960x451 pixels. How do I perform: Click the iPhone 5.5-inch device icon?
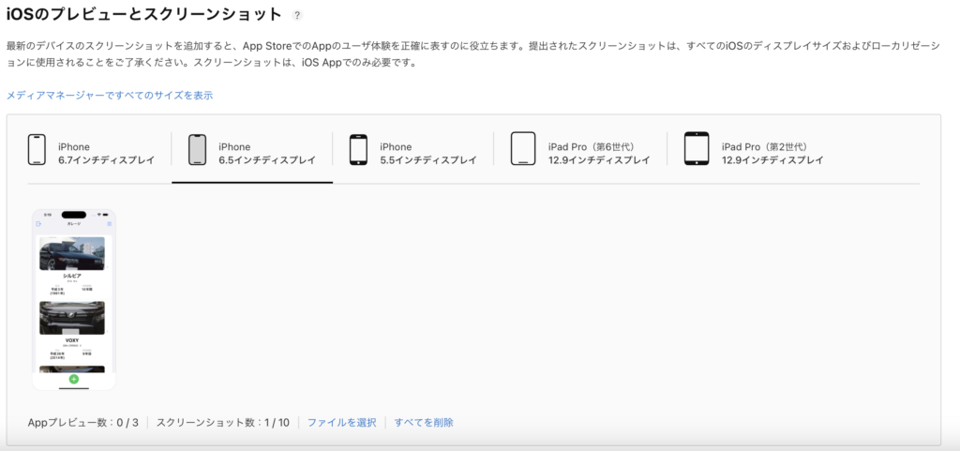coord(358,150)
